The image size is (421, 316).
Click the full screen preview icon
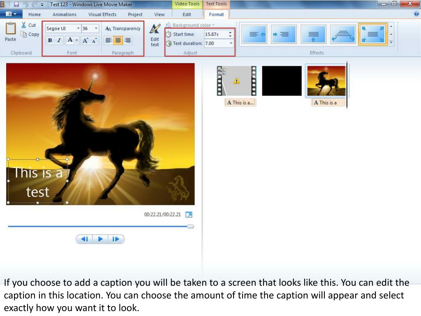coord(189,215)
